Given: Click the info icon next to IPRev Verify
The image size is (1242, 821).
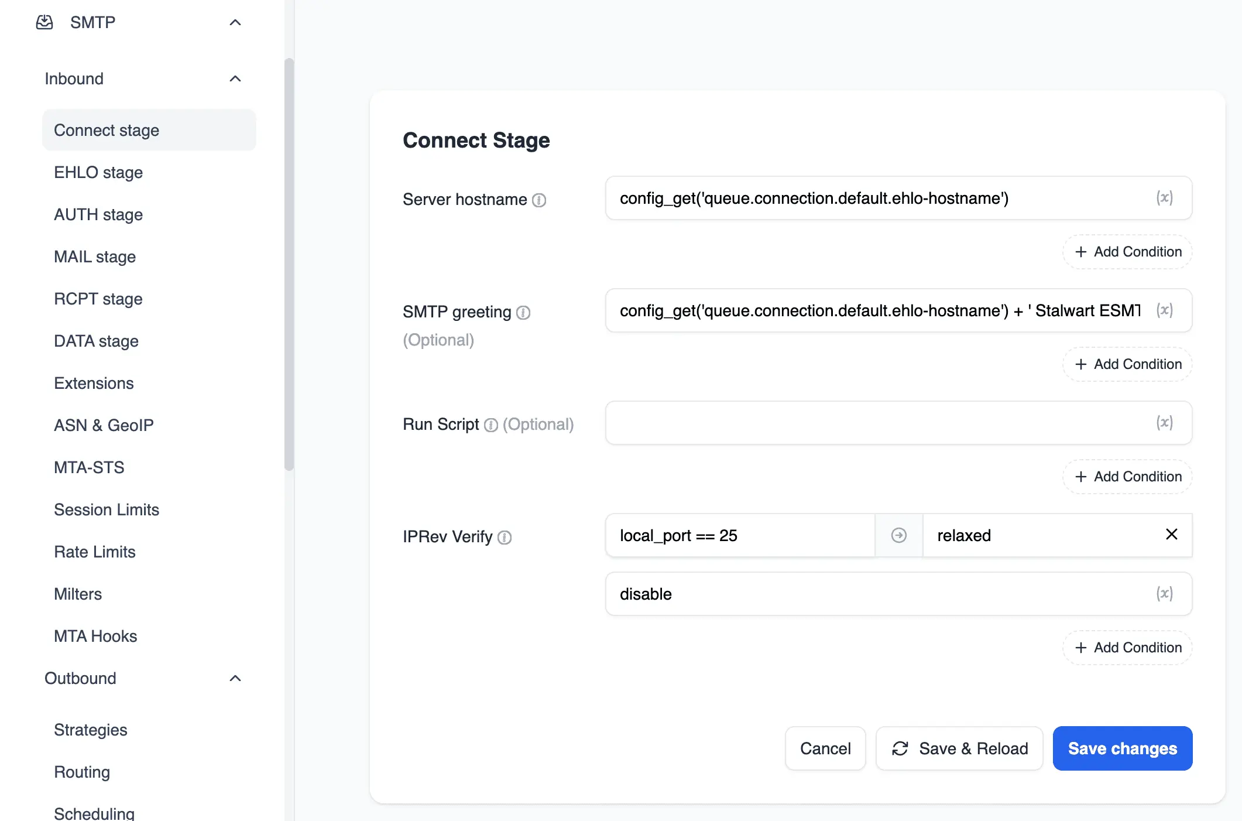Looking at the screenshot, I should pyautogui.click(x=505, y=537).
